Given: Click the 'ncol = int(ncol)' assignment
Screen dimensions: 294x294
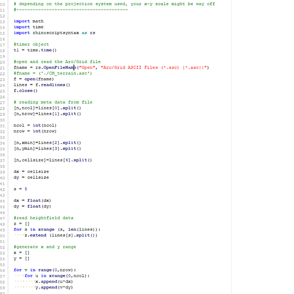Looking at the screenshot, I should (x=35, y=125).
